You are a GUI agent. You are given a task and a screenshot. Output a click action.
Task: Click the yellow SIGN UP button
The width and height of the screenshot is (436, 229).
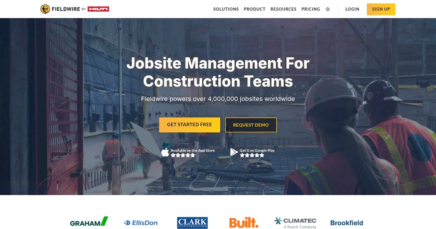click(x=381, y=9)
